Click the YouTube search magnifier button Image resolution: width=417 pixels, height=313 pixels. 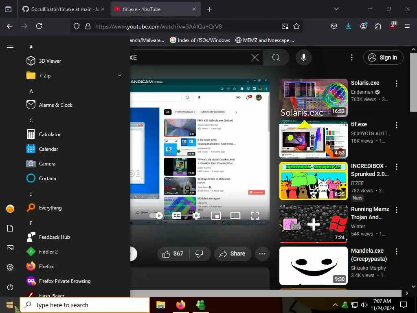(276, 57)
